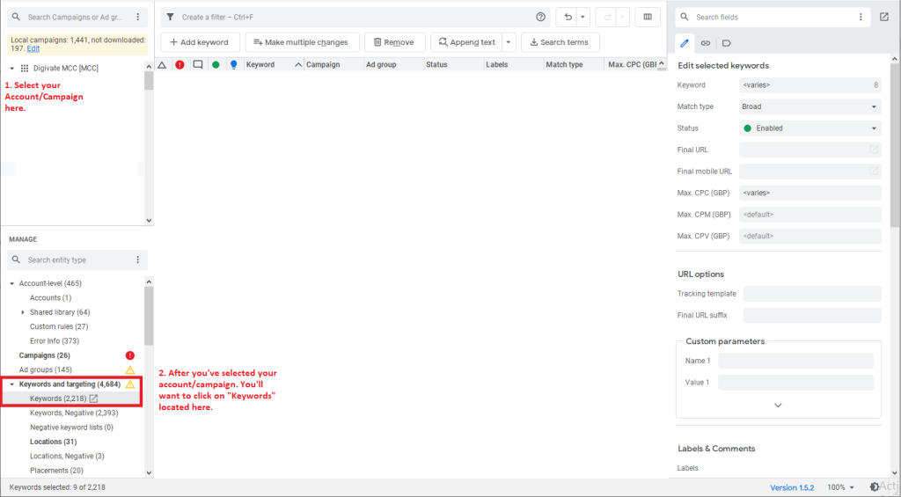
Task: Open the column chooser icon
Action: click(x=648, y=18)
